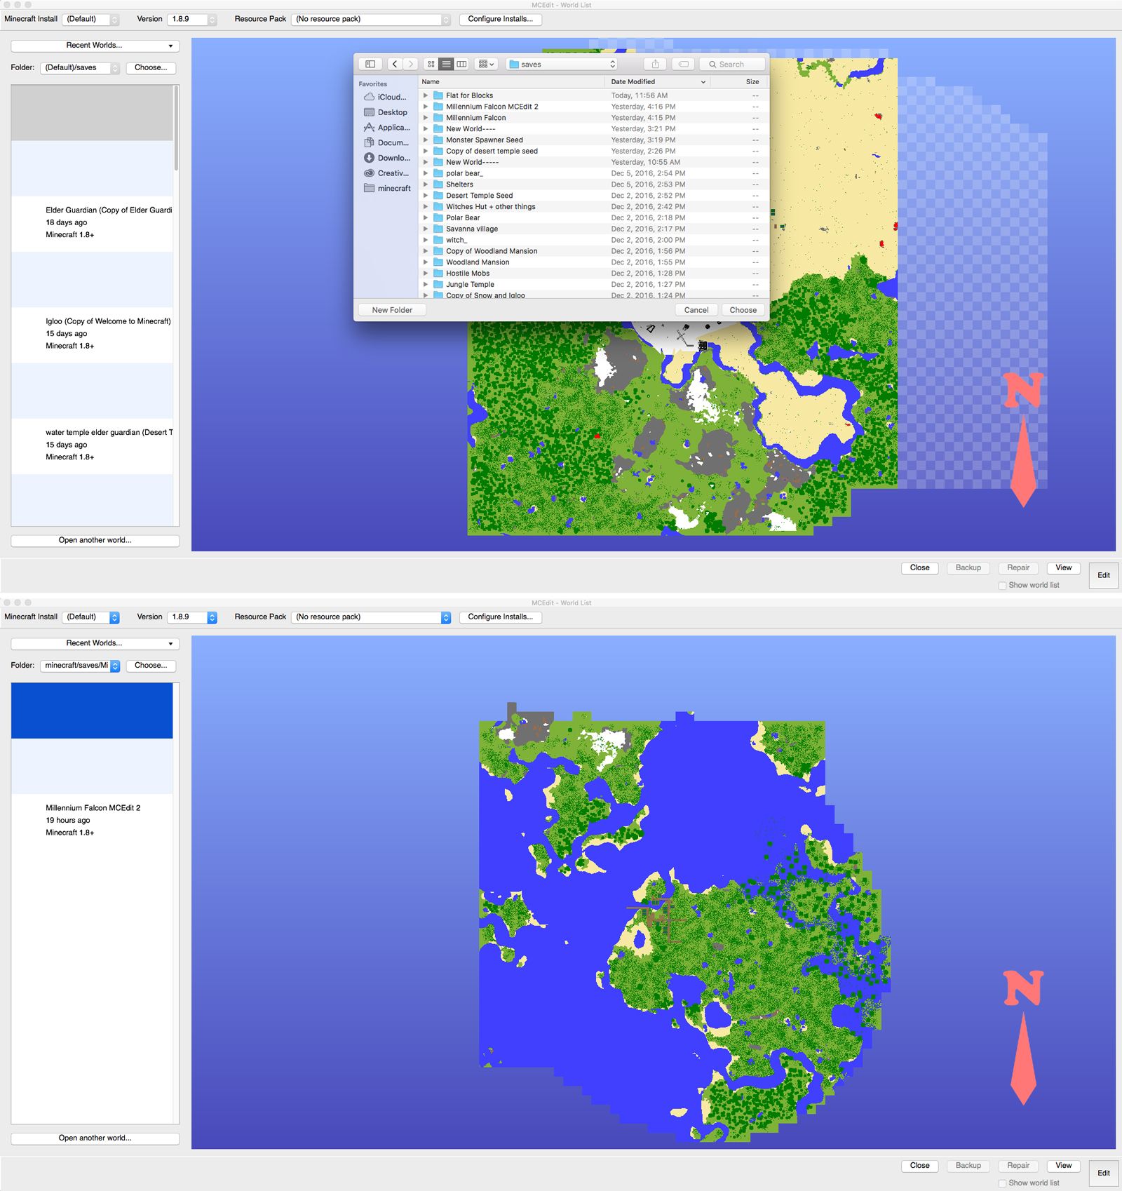Click the New Folder button
This screenshot has height=1191, width=1122.
click(x=392, y=309)
